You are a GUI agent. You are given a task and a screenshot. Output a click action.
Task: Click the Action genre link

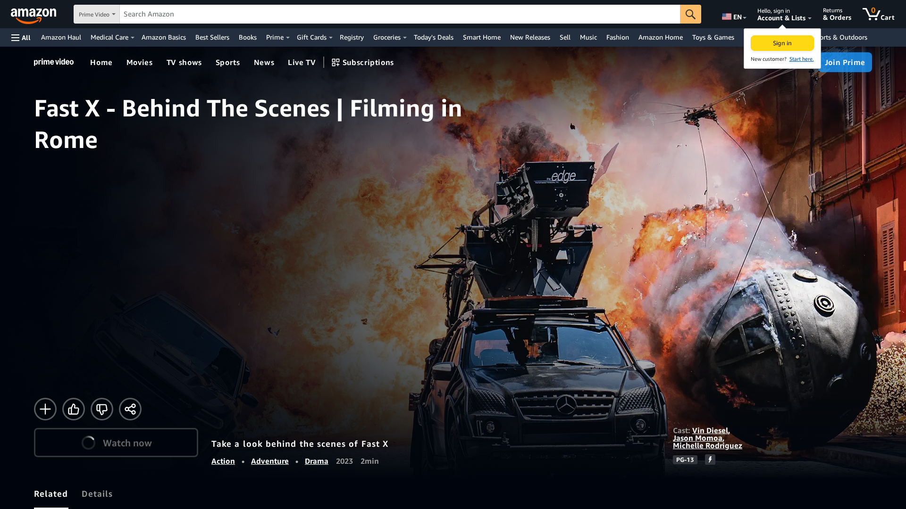pyautogui.click(x=223, y=461)
